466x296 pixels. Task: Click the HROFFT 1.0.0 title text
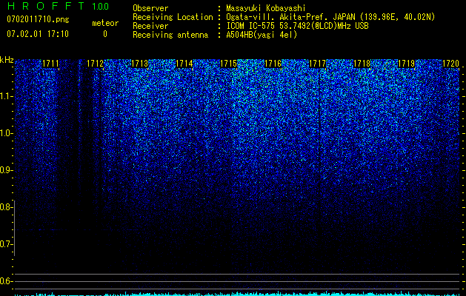pos(59,6)
